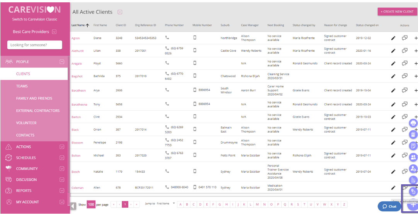Jump to letter M filter
Screen dimensions: 418x214
tap(258, 204)
